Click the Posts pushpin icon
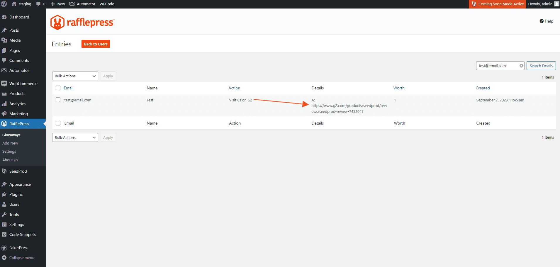Viewport: 560px width, 267px height. click(4, 30)
